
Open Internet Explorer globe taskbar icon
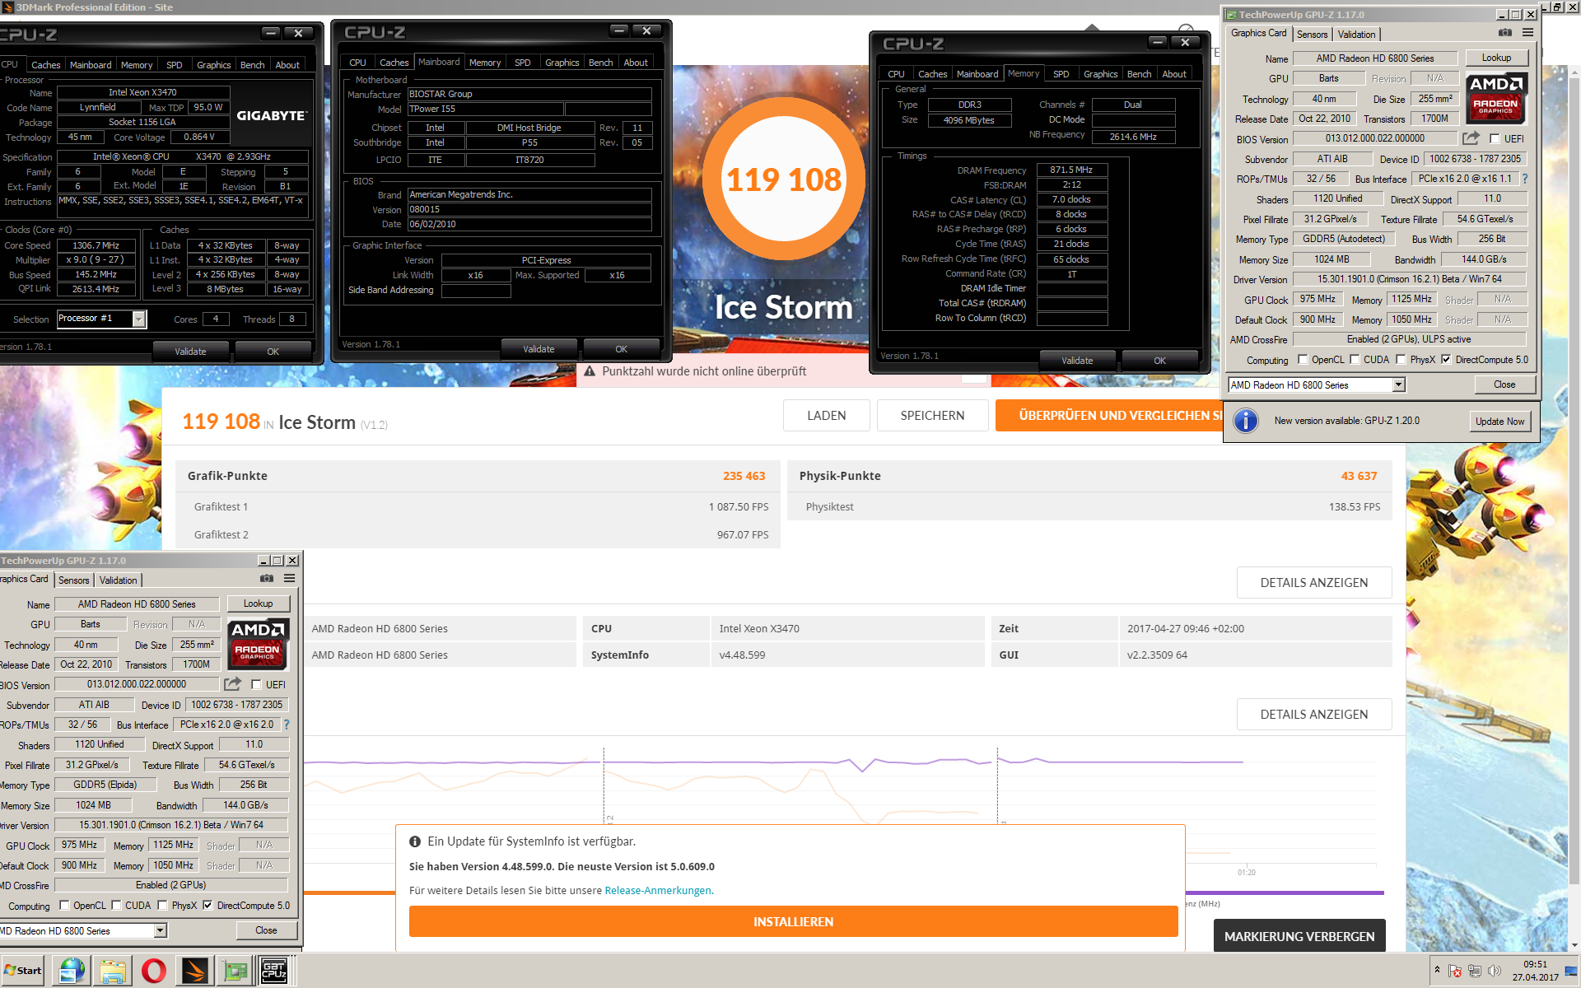(72, 971)
